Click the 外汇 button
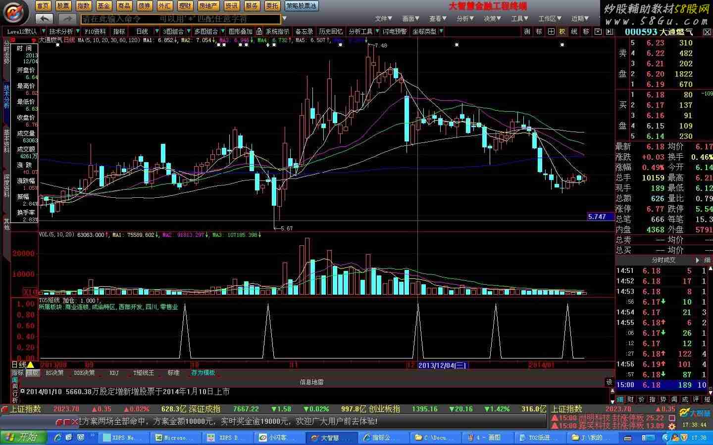Viewport: 713px width, 445px height. 165,6
